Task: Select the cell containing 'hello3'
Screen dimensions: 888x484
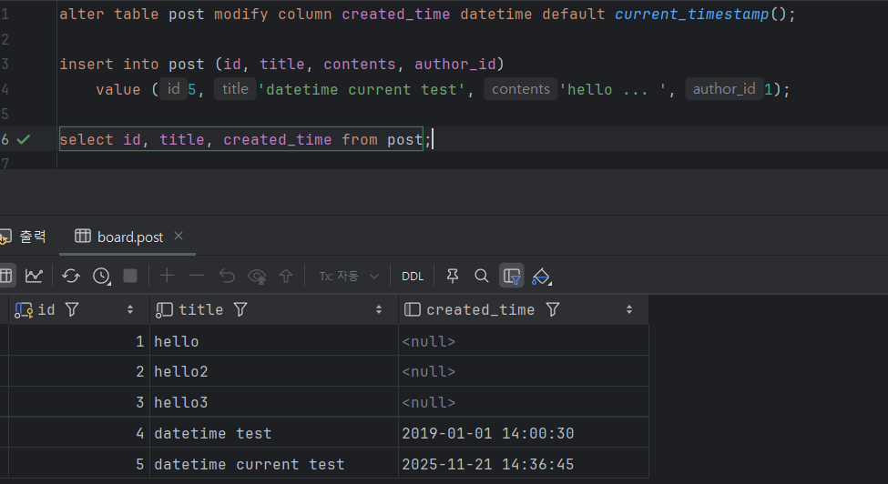Action: [x=274, y=402]
